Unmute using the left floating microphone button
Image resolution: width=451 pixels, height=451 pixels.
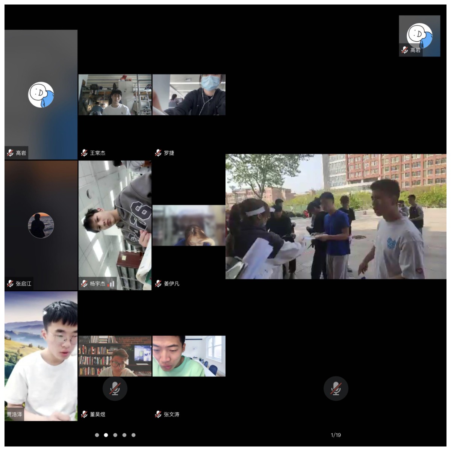coord(115,389)
